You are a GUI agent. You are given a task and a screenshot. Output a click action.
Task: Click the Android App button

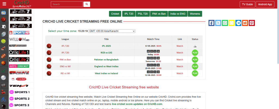point(265,4)
